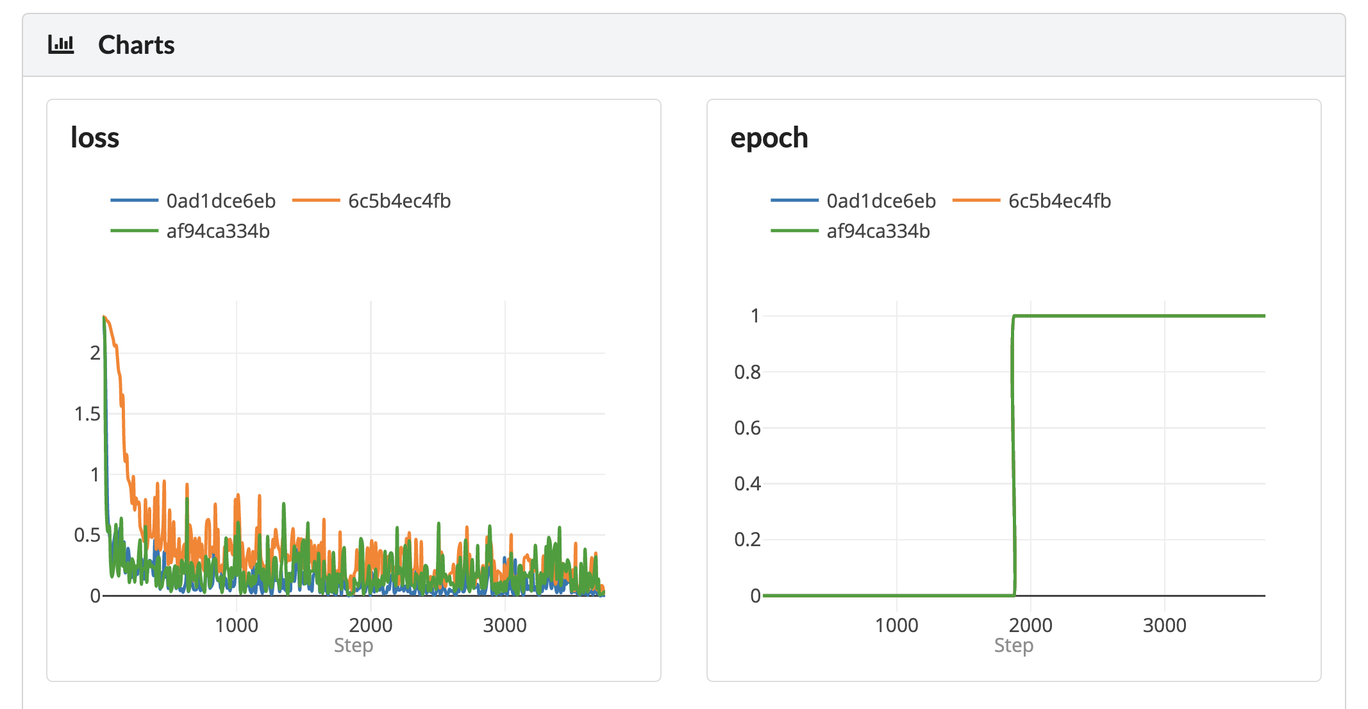The image size is (1368, 709).
Task: Click the Step axis label under loss chart
Action: coord(353,645)
